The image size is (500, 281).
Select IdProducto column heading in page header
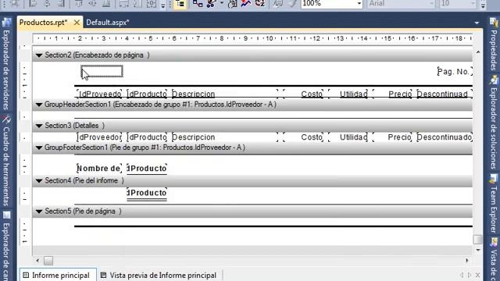147,94
